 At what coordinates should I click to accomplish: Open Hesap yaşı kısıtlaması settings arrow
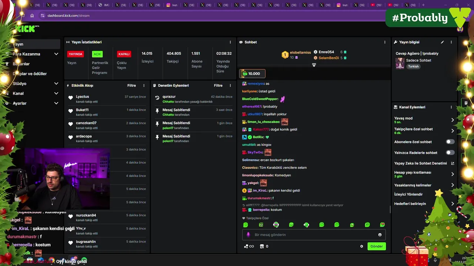coord(453,174)
